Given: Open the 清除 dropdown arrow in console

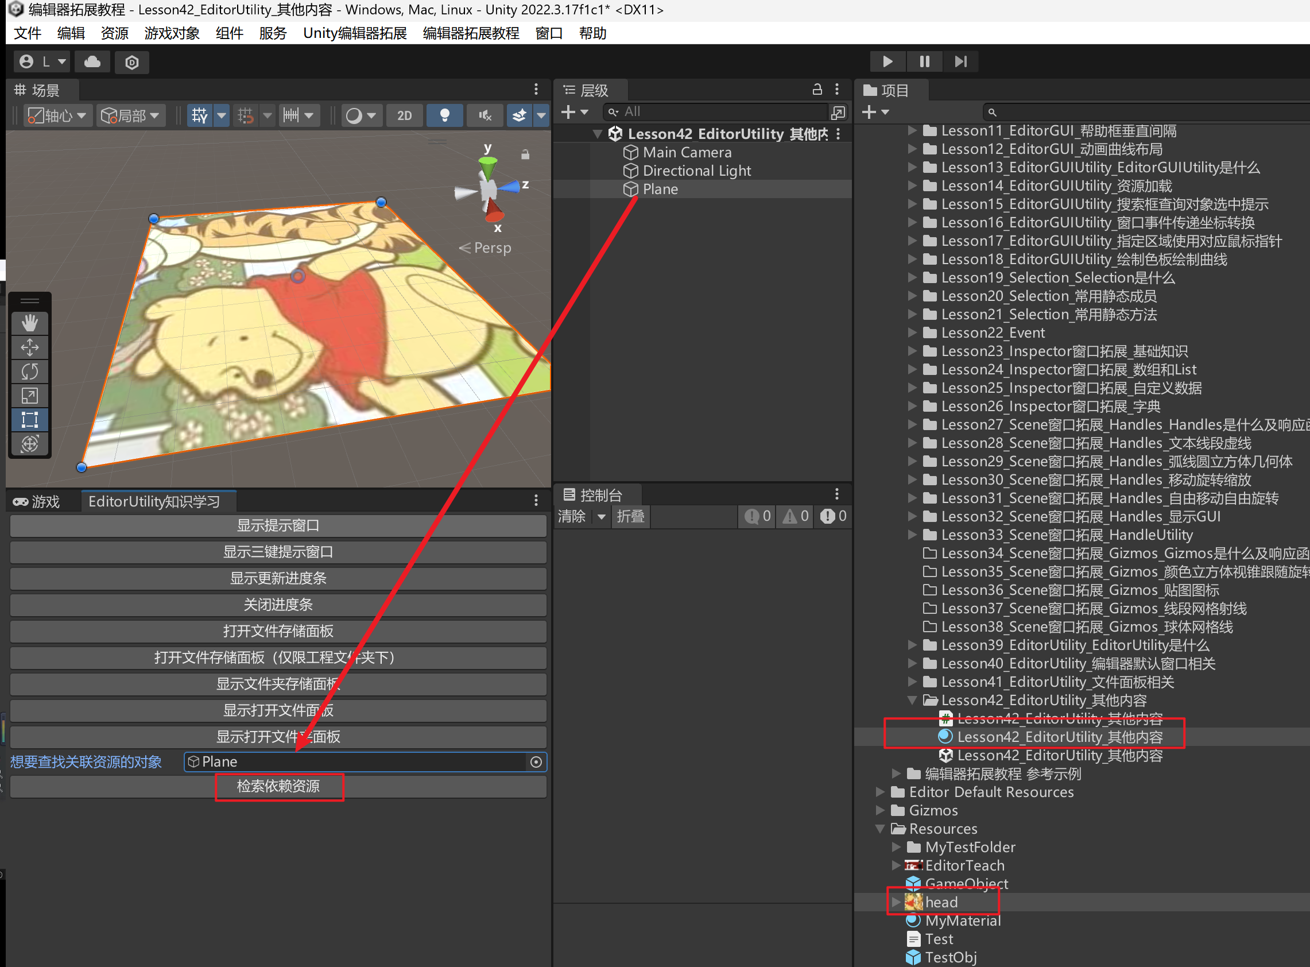Looking at the screenshot, I should click(601, 516).
